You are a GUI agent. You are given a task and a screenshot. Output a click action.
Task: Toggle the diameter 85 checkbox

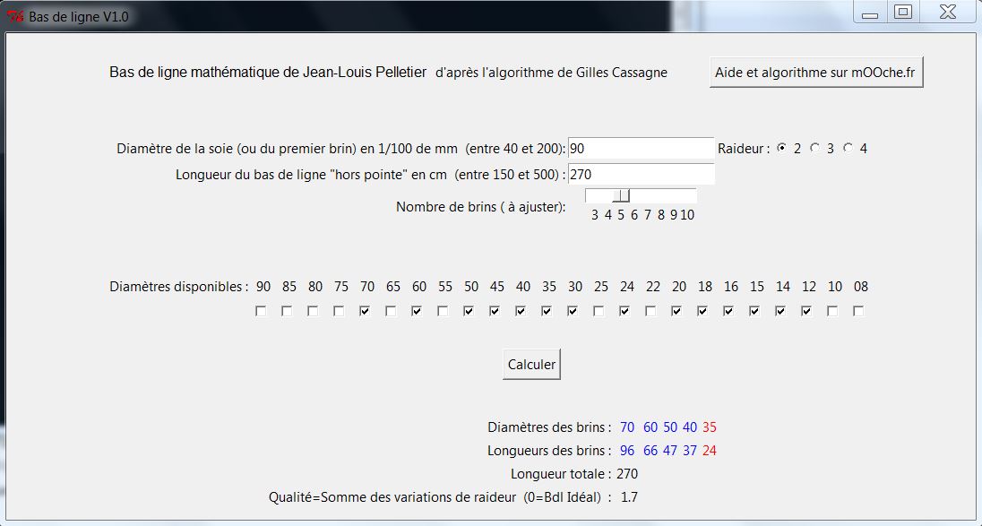click(x=287, y=311)
